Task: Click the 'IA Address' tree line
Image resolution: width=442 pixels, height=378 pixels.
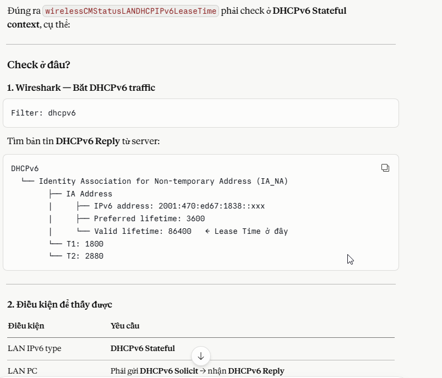Action: tap(89, 194)
